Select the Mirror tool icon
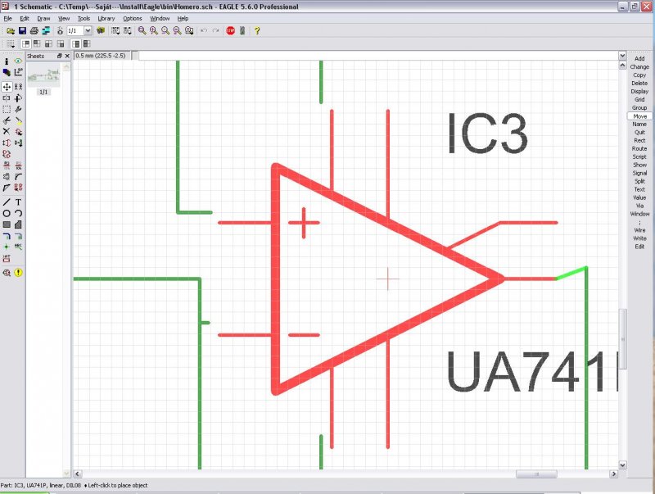This screenshot has height=494, width=655. coord(7,97)
